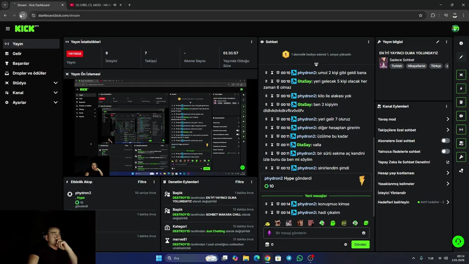The image size is (469, 264).
Task: Click the three-dots cluster icon in right sidebar
Action: tap(461, 170)
